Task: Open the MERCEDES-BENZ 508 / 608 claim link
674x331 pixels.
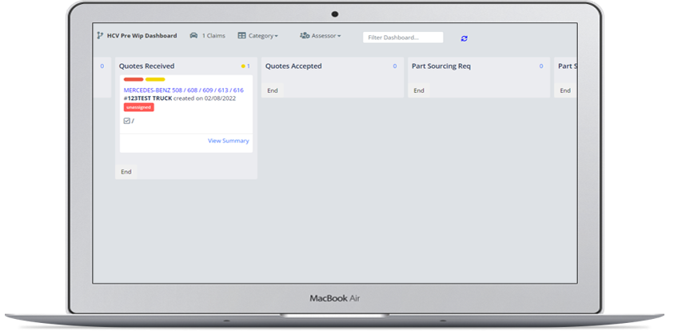Action: coord(183,90)
